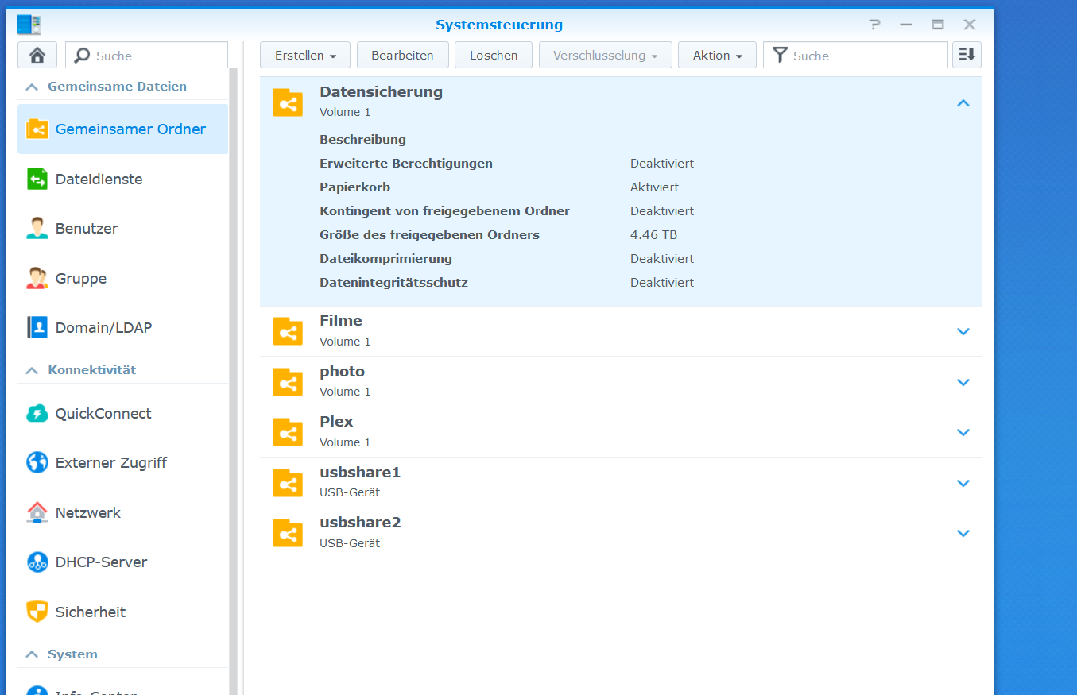
Task: Collapse the Gemeinsame Dateien section
Action: (x=32, y=87)
